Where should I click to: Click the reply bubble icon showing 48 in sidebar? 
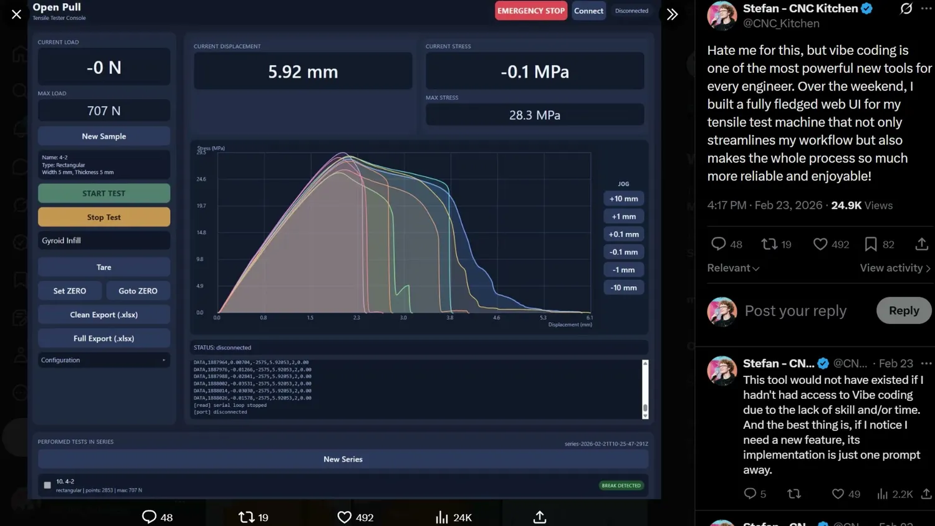[x=719, y=244]
